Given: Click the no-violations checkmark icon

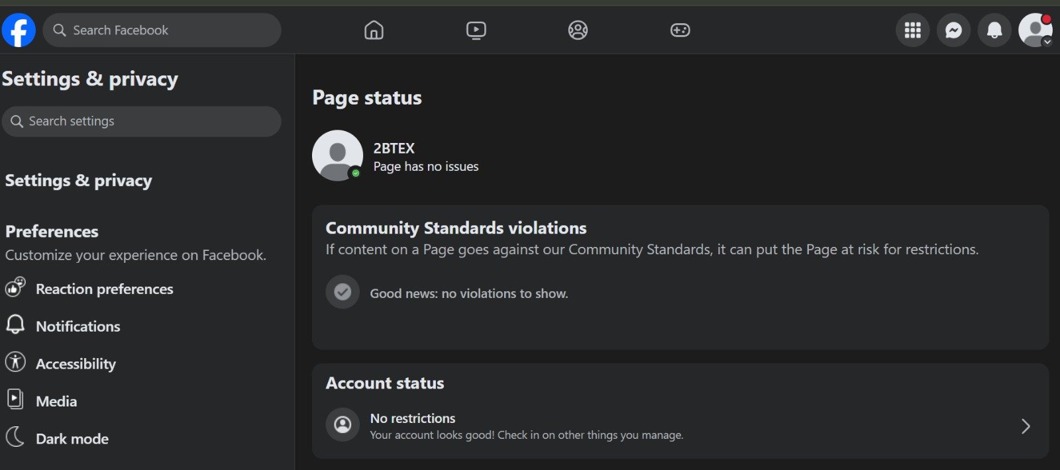Looking at the screenshot, I should click(343, 292).
